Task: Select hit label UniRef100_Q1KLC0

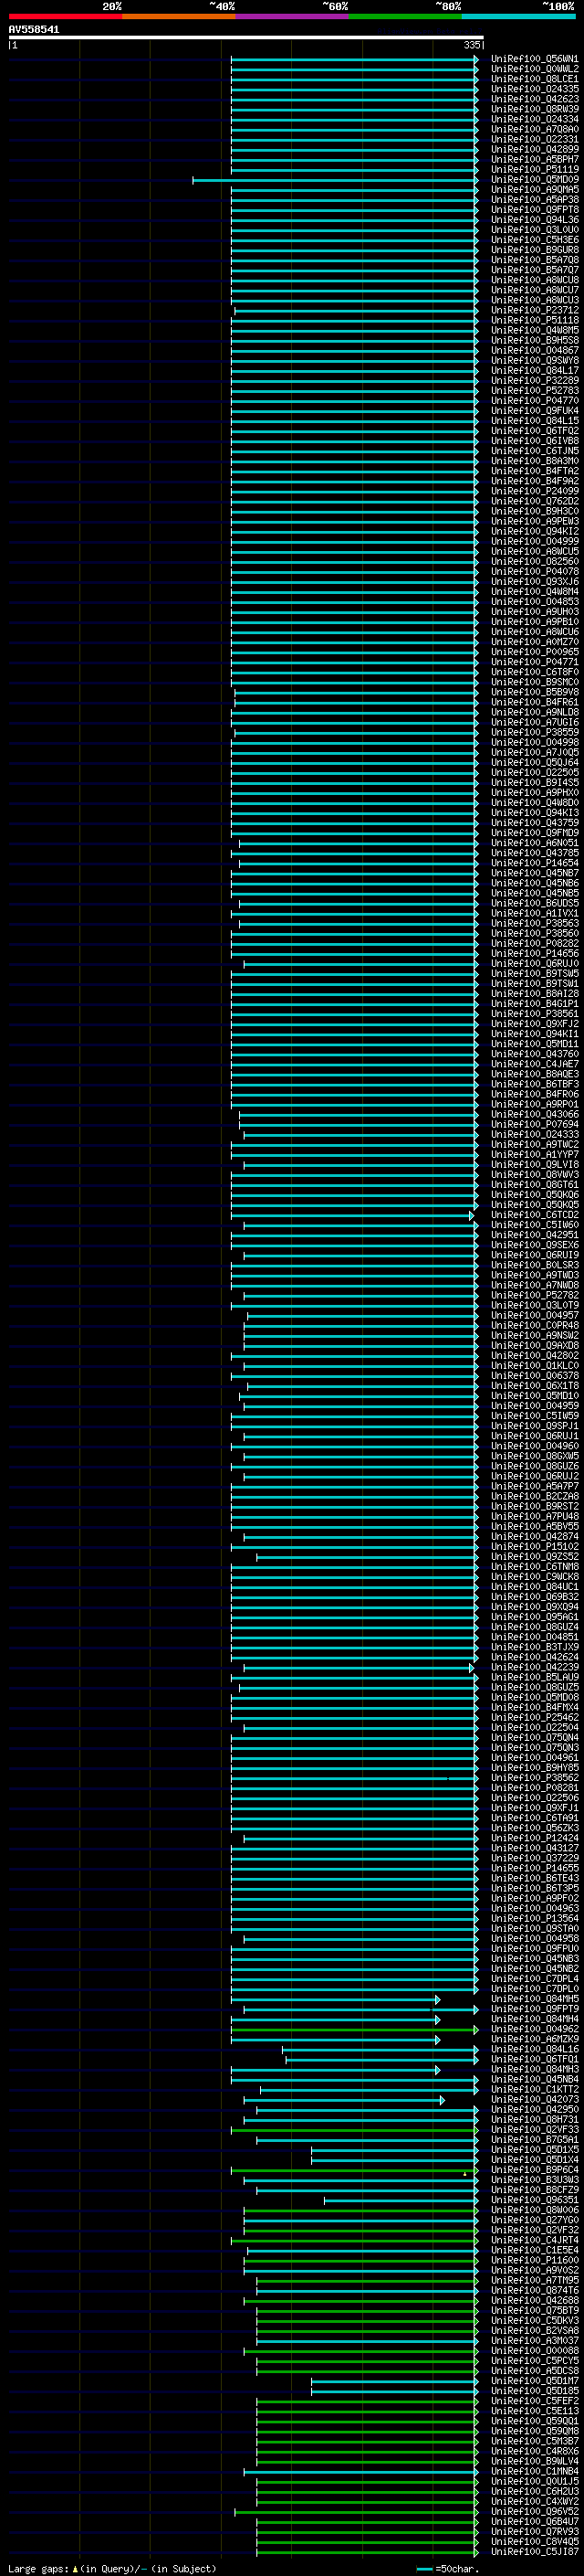Action: (535, 1365)
